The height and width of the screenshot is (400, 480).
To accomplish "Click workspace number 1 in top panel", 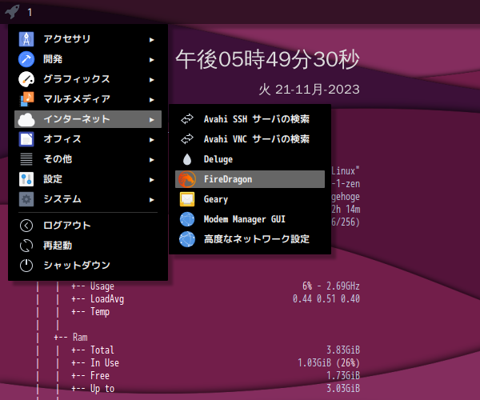I will (30, 12).
